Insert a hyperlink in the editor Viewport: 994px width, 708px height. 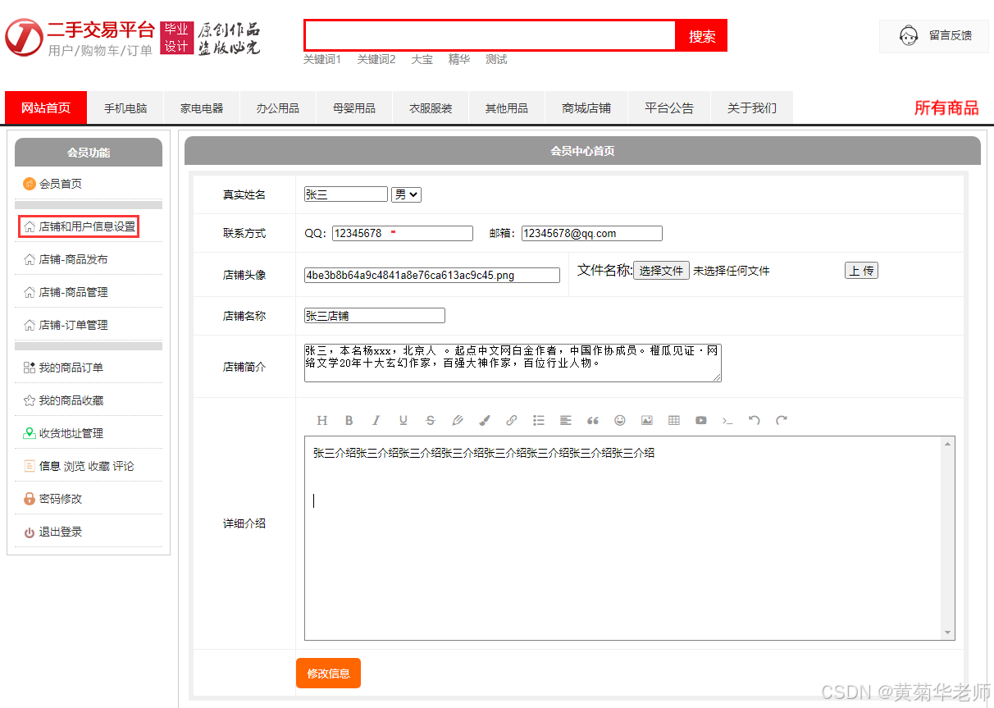coord(511,420)
